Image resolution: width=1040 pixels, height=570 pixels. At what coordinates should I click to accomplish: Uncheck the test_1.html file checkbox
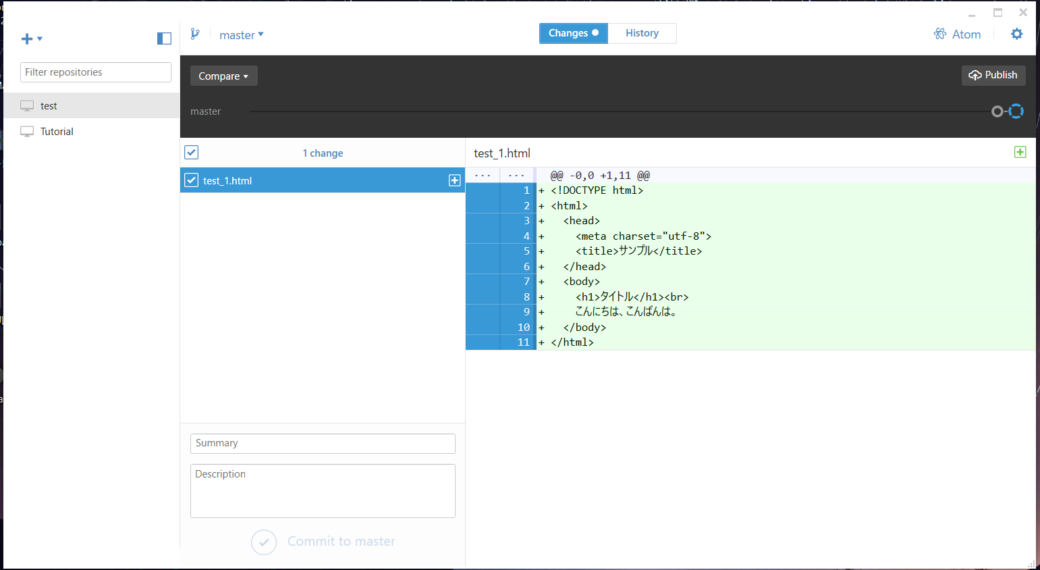pos(192,180)
